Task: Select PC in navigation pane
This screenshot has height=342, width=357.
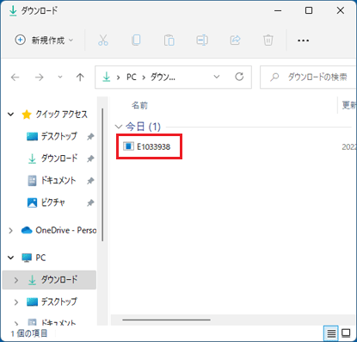Action: click(34, 258)
